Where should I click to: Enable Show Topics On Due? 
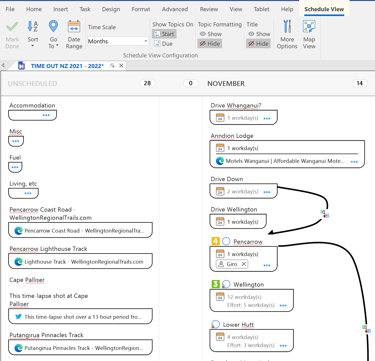[x=164, y=44]
